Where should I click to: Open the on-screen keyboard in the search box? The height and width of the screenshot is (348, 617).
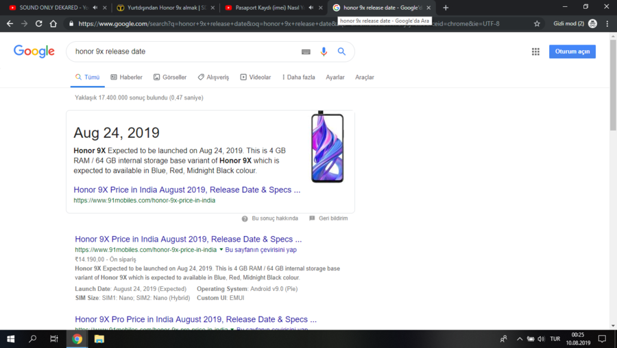[306, 51]
